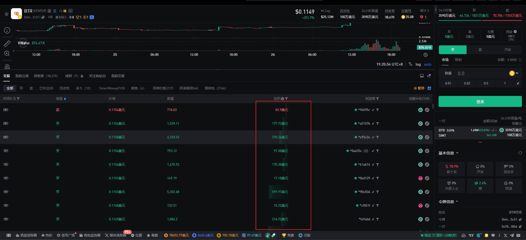Viewport: 526px width, 240px height.
Task: Open the TradingView icon in bottom bar
Action: click(x=471, y=235)
